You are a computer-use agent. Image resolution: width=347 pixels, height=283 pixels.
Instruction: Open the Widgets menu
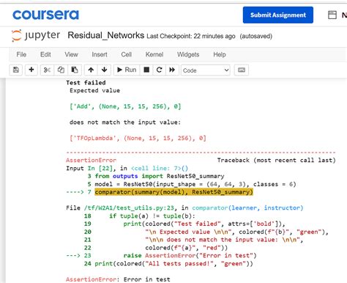click(x=188, y=54)
